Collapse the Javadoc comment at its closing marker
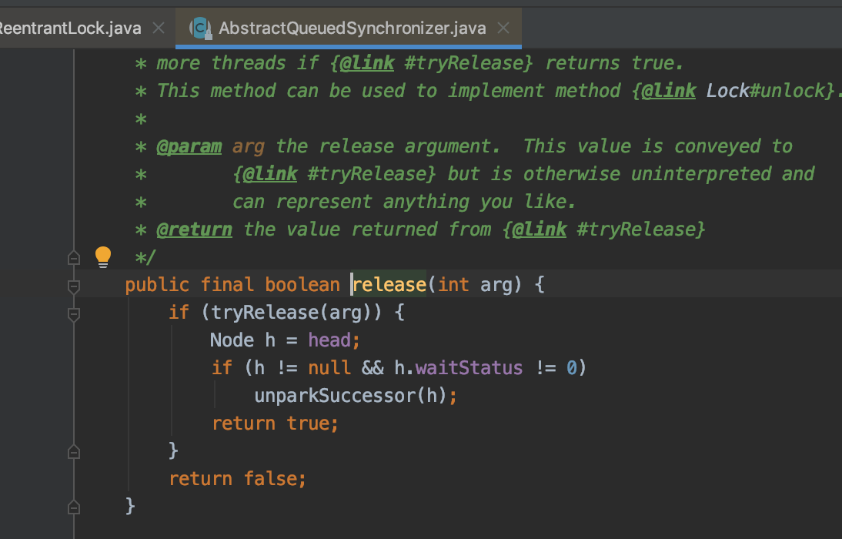 [x=74, y=257]
